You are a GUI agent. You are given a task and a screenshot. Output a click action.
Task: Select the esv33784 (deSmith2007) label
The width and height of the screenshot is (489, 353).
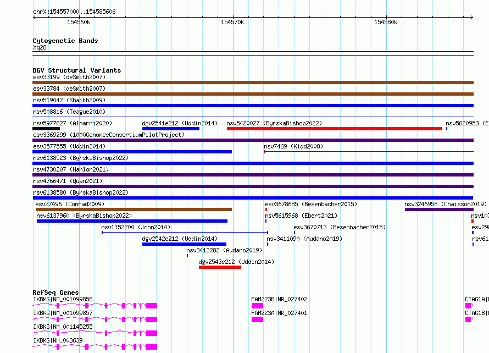pyautogui.click(x=69, y=89)
